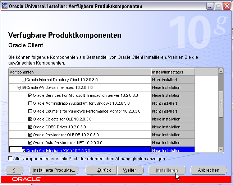Click the scrollbar down arrow of component list
The width and height of the screenshot is (233, 185).
[221, 150]
